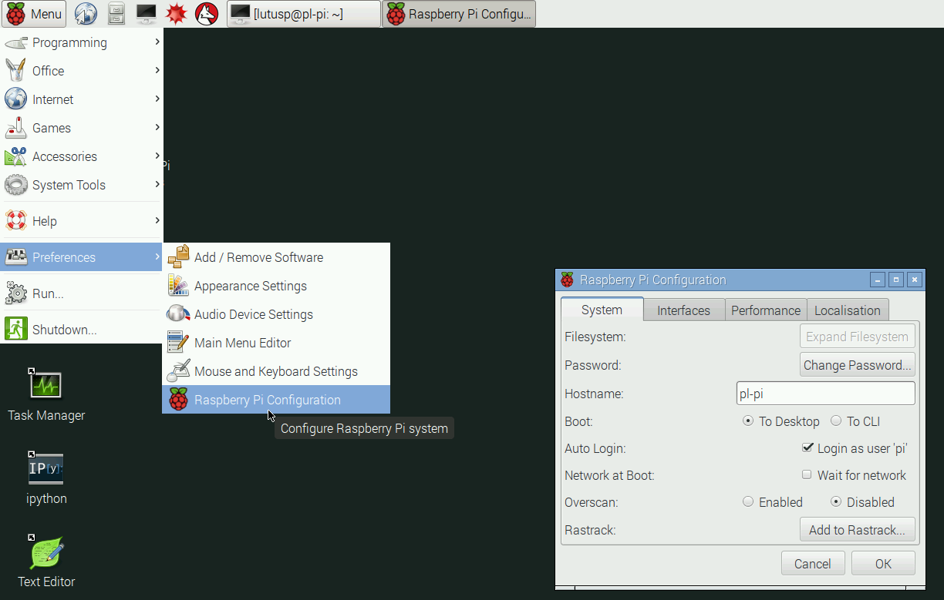Image resolution: width=944 pixels, height=600 pixels.
Task: Open the Accessories menu category
Action: [82, 156]
